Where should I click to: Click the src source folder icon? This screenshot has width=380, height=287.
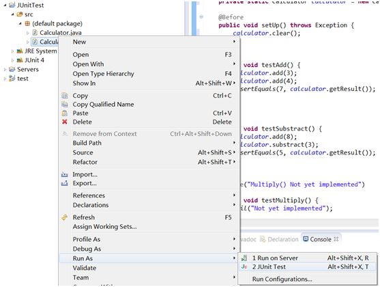(x=20, y=14)
